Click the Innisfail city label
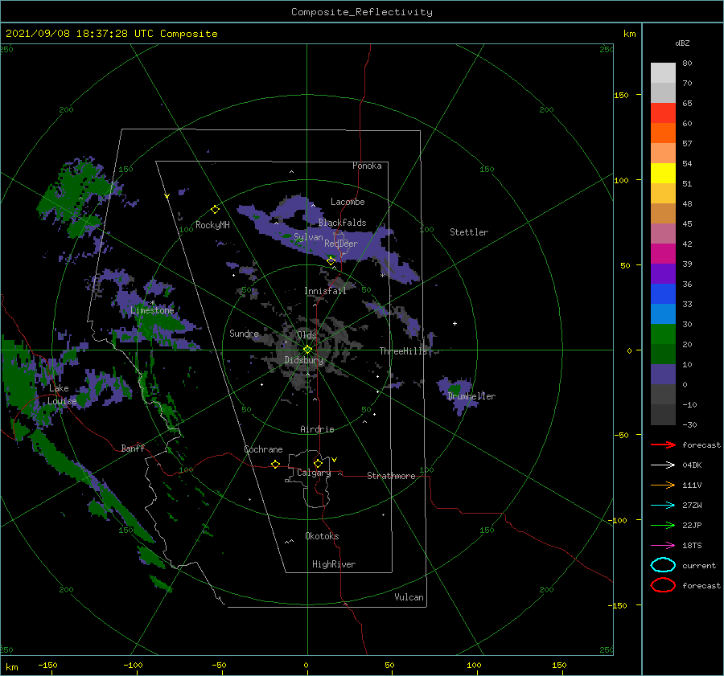This screenshot has width=724, height=676. (325, 291)
